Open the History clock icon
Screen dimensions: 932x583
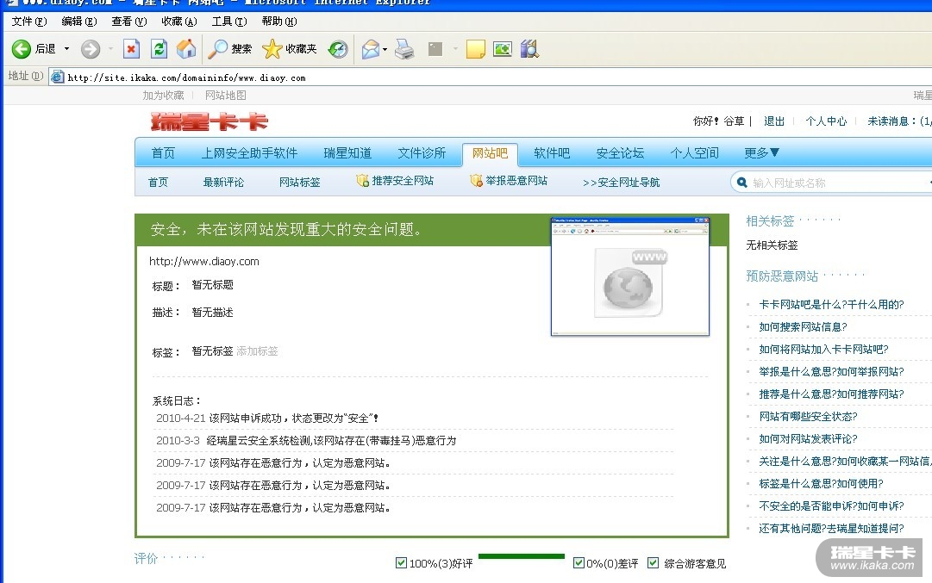(338, 49)
